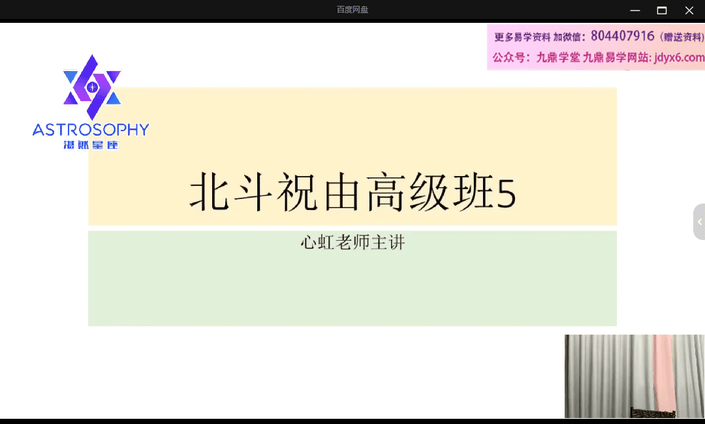This screenshot has width=705, height=424.
Task: Click the 心虹老师主讲 subtitle text
Action: (352, 243)
